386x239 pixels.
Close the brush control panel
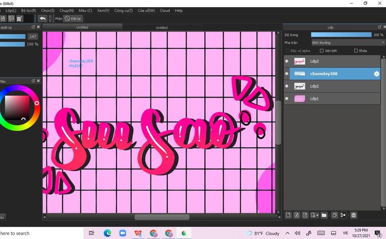click(x=38, y=27)
